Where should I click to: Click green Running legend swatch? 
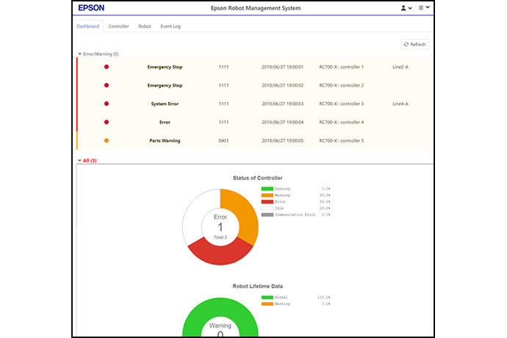click(267, 189)
